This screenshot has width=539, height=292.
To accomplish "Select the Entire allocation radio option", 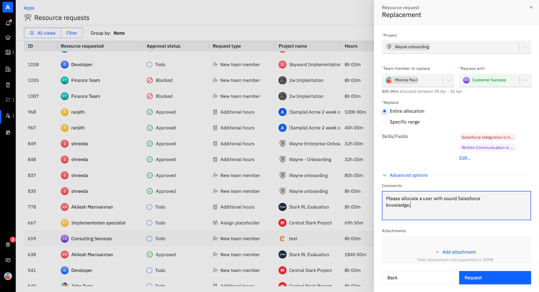I will (x=384, y=111).
